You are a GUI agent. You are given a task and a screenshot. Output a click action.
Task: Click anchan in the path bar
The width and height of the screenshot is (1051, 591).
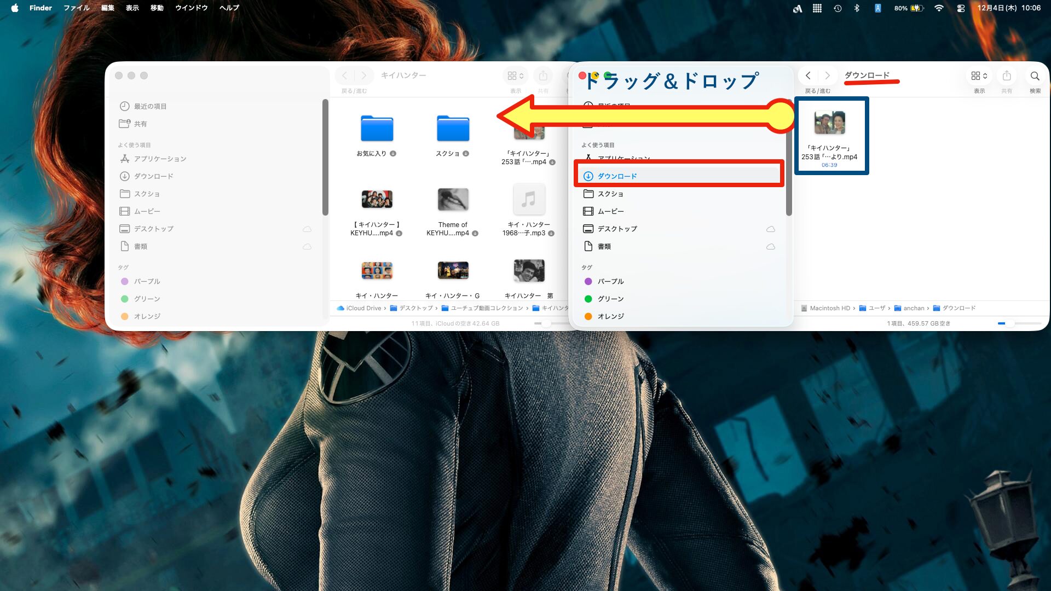913,308
